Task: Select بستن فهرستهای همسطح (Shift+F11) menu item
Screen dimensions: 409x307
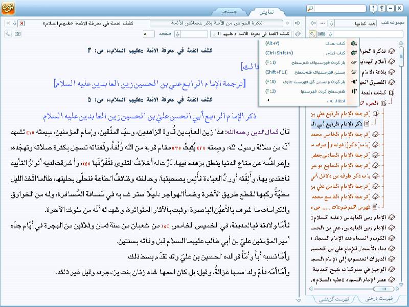Action: point(309,72)
